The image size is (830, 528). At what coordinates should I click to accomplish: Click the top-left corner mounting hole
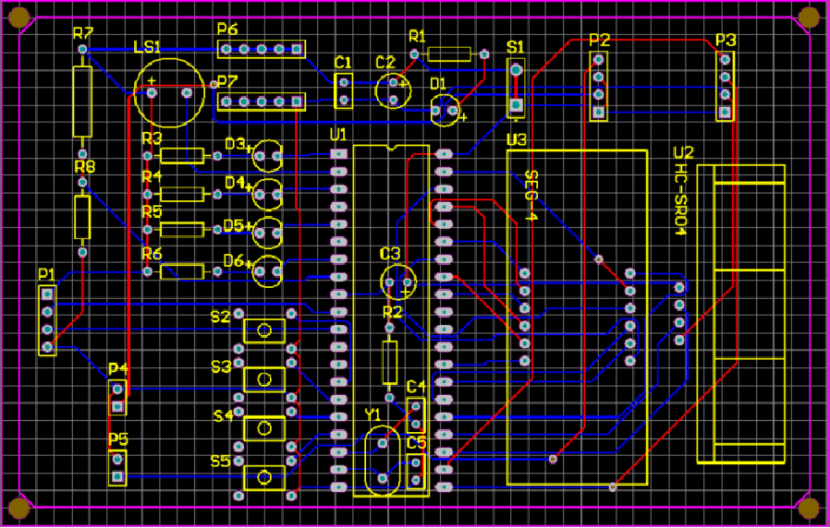[19, 18]
